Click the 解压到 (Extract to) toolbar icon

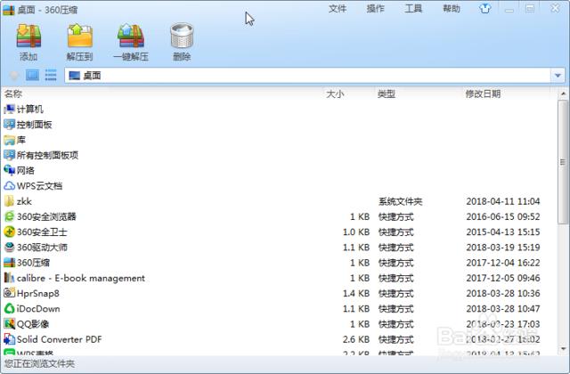[80, 36]
